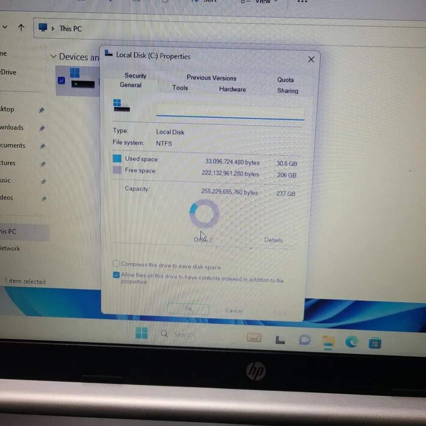The width and height of the screenshot is (426, 426).
Task: Click the Details button
Action: point(273,240)
